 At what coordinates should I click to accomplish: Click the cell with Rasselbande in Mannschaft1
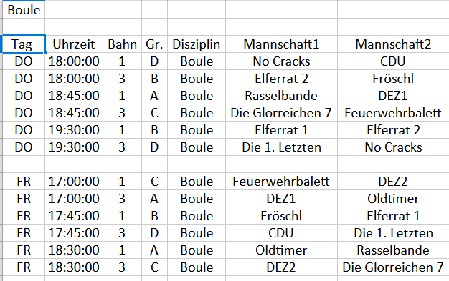[281, 96]
